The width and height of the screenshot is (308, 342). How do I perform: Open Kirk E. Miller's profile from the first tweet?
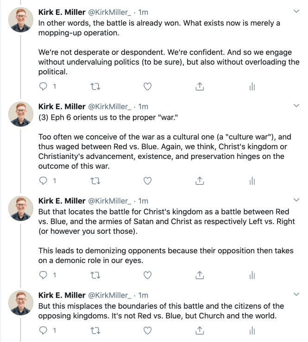click(62, 12)
